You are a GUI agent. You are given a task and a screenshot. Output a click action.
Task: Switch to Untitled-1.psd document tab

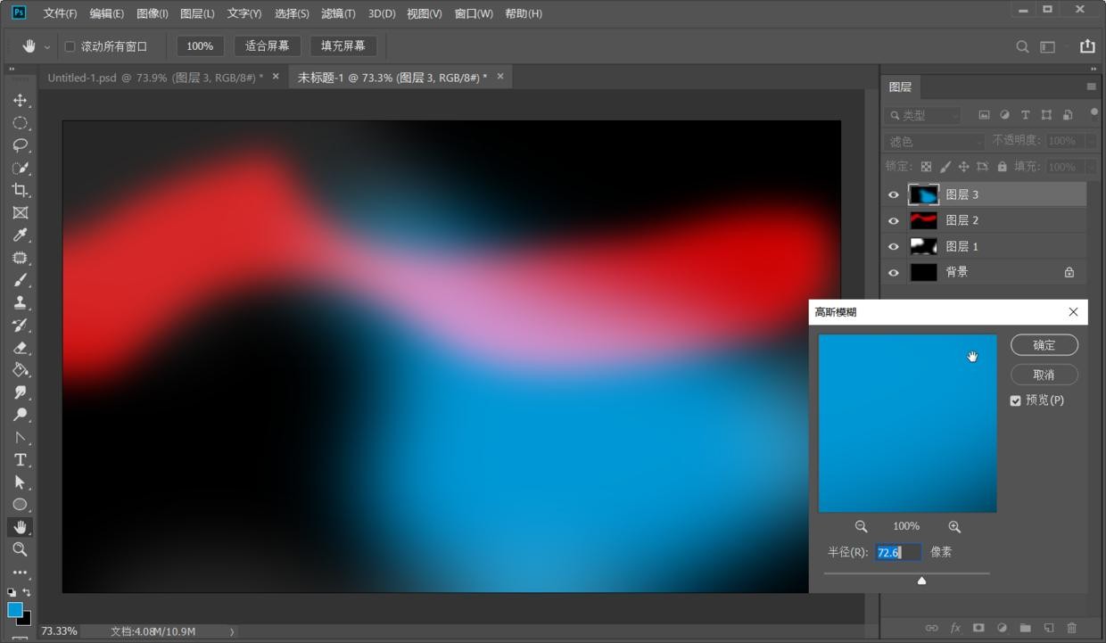pyautogui.click(x=155, y=78)
